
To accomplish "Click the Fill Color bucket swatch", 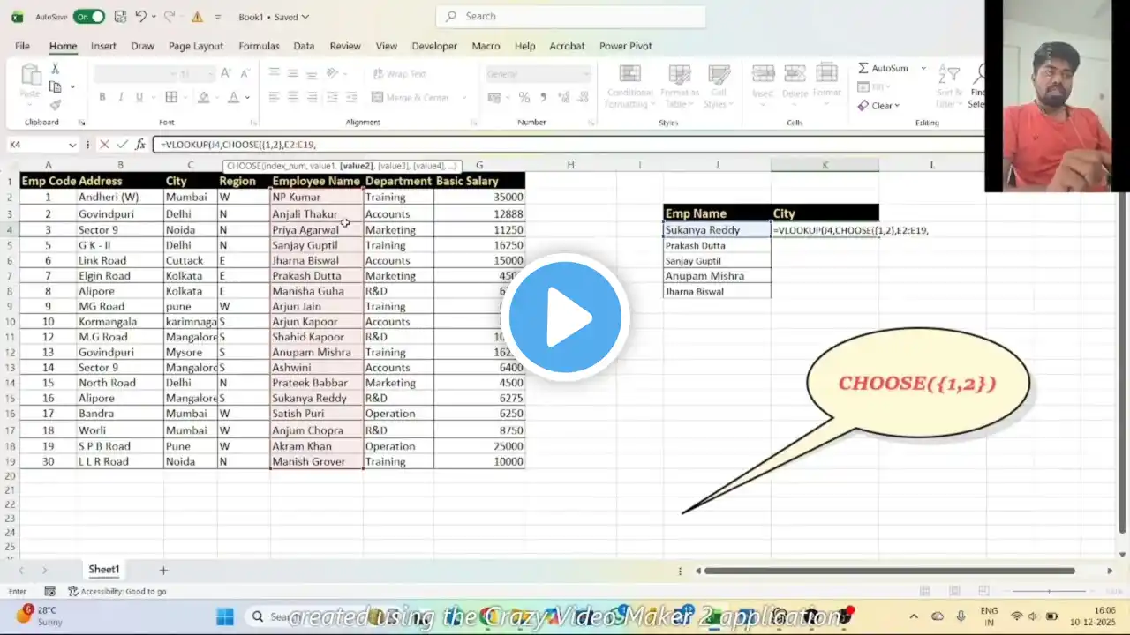I will click(203, 97).
